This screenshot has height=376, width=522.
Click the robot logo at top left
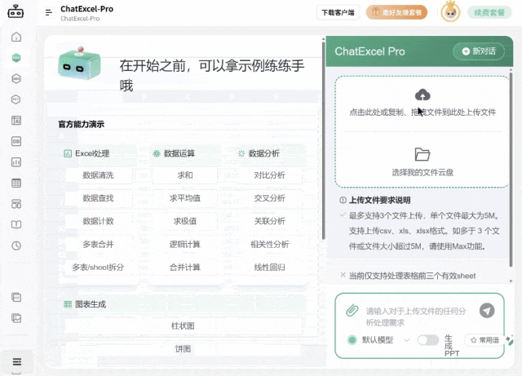15,11
